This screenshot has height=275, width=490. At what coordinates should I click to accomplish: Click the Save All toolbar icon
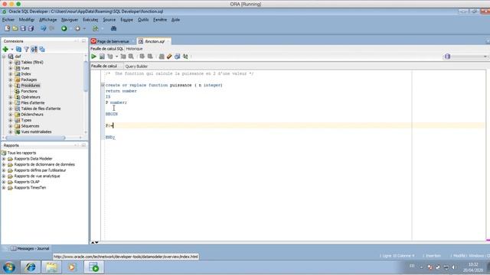coord(31,28)
